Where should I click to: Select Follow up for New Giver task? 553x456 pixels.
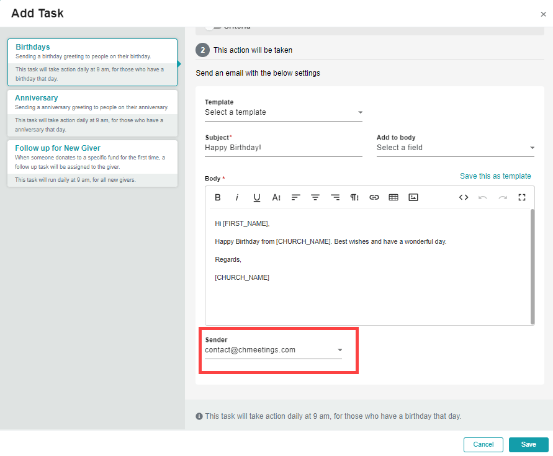pos(92,164)
